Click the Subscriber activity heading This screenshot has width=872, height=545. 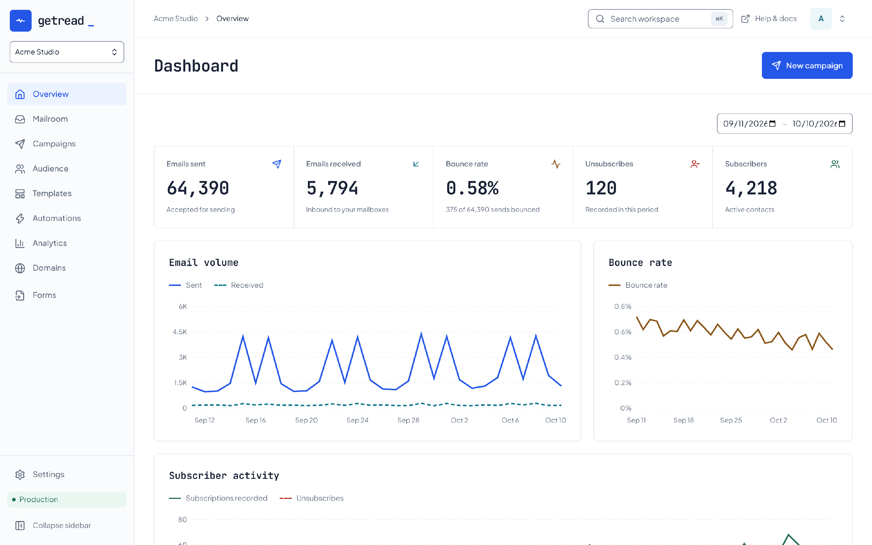(x=224, y=476)
